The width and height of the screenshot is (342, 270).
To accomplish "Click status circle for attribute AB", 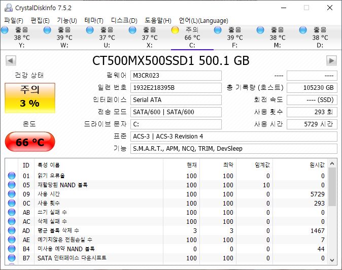I will 12,212.
